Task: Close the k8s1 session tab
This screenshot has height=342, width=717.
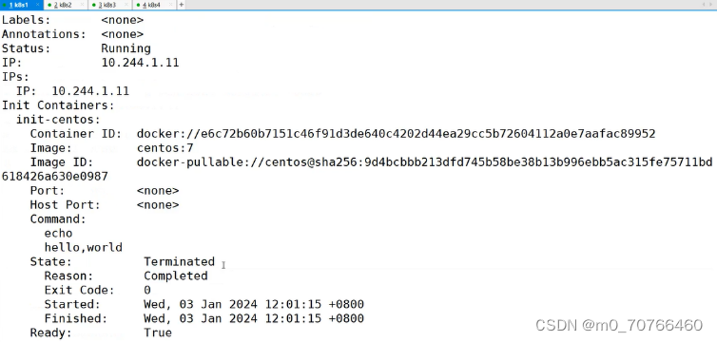Action: (37, 5)
